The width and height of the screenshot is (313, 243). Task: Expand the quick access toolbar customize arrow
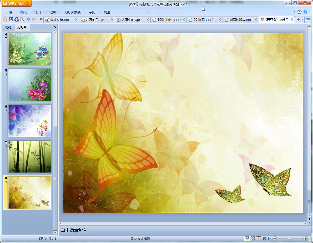[41, 19]
